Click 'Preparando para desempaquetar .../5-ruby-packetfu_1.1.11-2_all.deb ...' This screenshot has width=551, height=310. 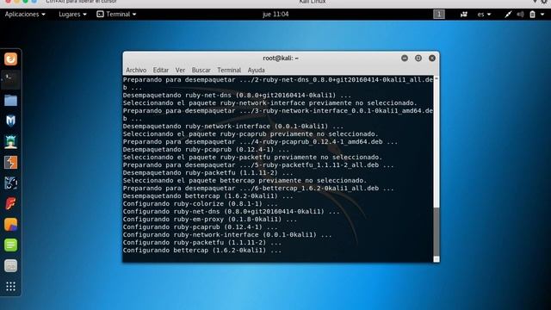click(258, 165)
